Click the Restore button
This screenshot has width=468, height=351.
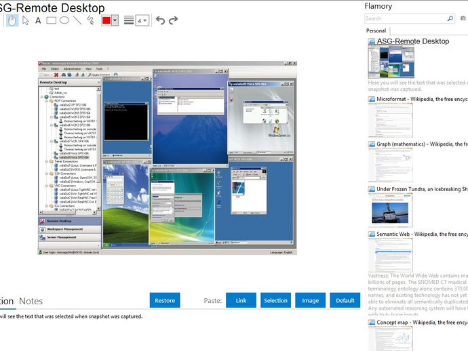pyautogui.click(x=165, y=300)
